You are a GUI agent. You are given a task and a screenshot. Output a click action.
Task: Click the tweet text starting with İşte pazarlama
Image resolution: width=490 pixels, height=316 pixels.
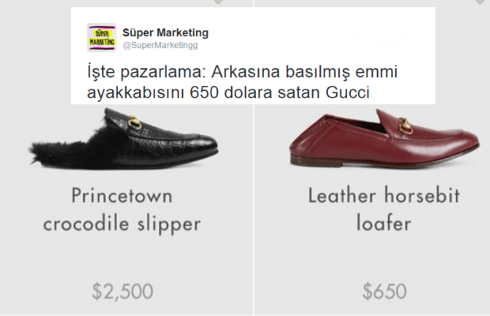point(242,82)
